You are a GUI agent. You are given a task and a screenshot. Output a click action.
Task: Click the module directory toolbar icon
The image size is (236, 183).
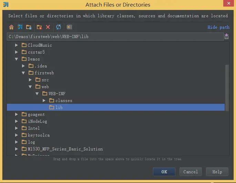(x=29, y=27)
